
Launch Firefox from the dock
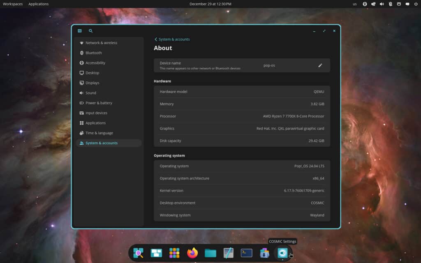pyautogui.click(x=192, y=253)
